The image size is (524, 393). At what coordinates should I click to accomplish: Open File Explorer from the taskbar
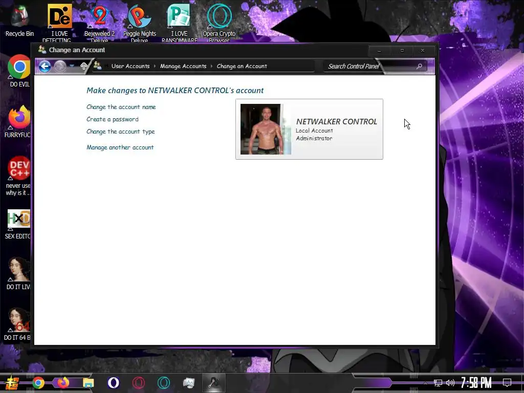pyautogui.click(x=89, y=383)
